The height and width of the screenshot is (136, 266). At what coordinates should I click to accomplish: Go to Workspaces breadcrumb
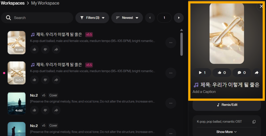(13, 3)
